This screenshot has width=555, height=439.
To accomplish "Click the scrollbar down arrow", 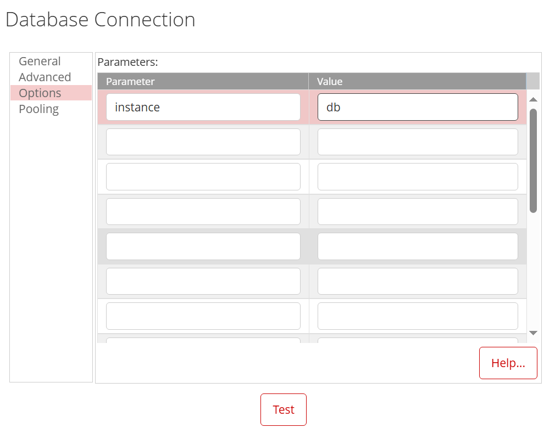I will point(533,332).
